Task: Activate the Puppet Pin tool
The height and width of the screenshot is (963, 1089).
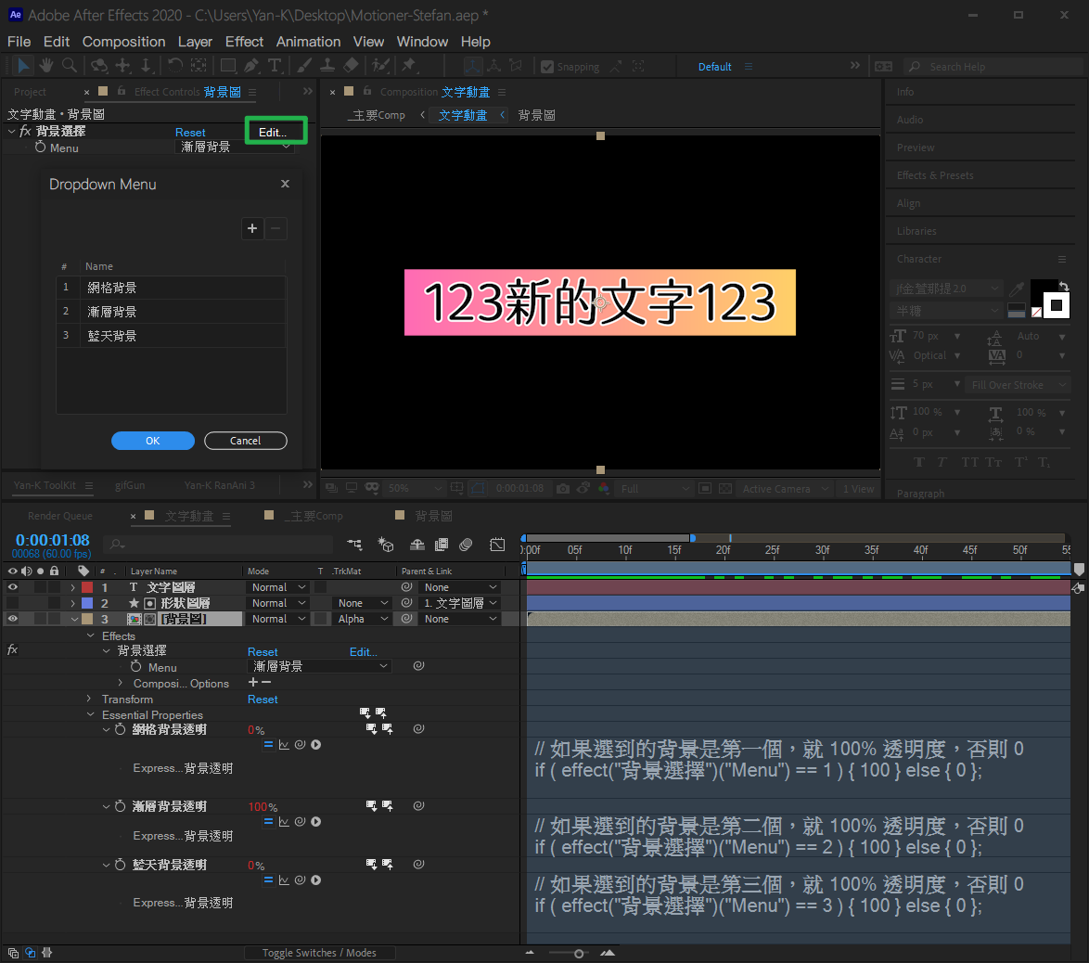Action: (x=408, y=66)
